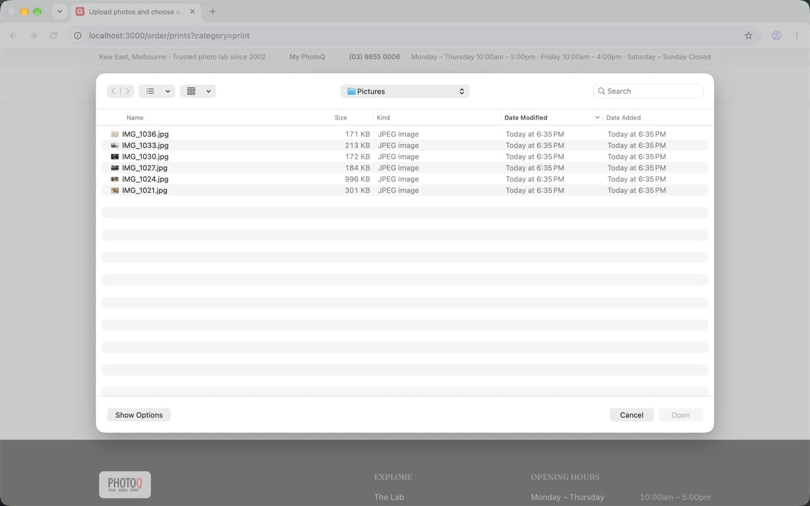Viewport: 810px width, 506px height.
Task: Sort files by Name column header
Action: click(x=135, y=118)
